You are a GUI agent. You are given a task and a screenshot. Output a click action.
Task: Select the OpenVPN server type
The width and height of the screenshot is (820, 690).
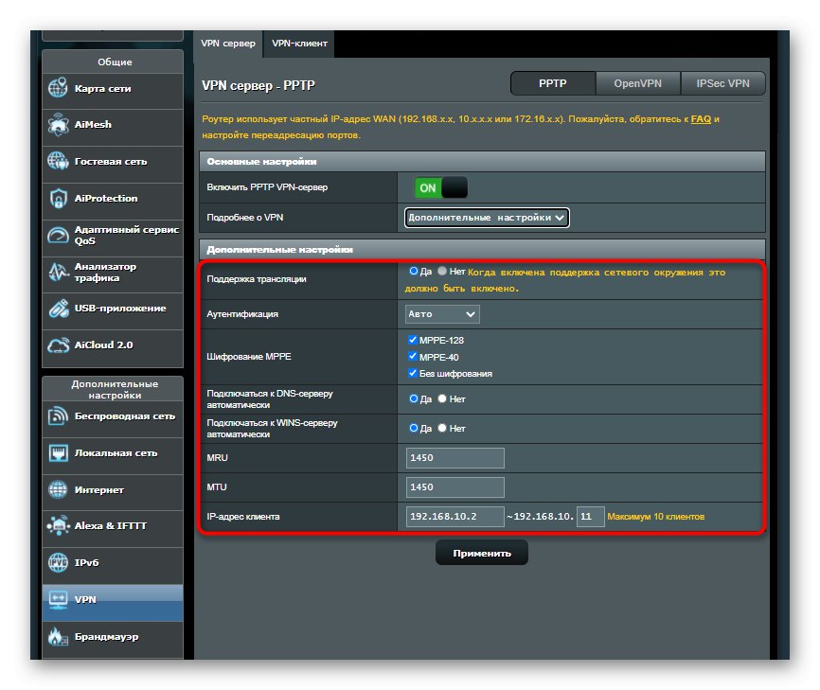pos(637,83)
